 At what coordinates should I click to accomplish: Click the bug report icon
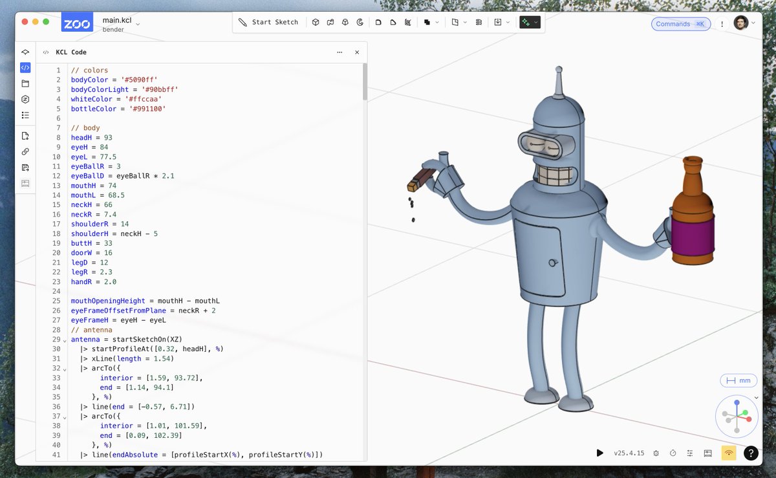pos(656,453)
